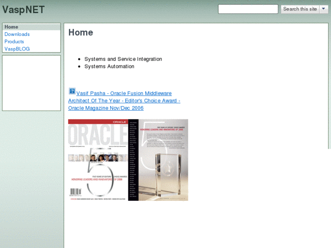Open the VaspBLOG sidebar link
The width and height of the screenshot is (331, 248).
pyautogui.click(x=17, y=49)
